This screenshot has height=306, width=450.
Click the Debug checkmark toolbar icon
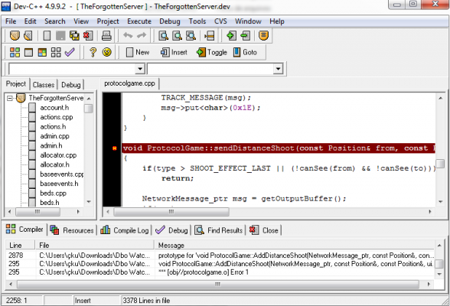click(x=70, y=52)
